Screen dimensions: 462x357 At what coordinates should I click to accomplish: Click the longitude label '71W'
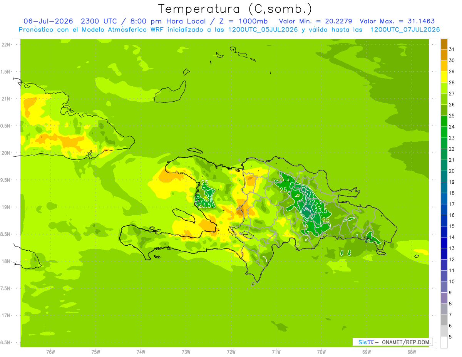pyautogui.click(x=276, y=352)
